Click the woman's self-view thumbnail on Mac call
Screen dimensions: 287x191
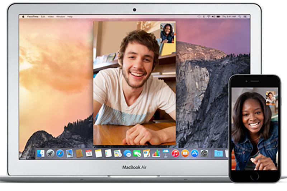pyautogui.click(x=167, y=33)
